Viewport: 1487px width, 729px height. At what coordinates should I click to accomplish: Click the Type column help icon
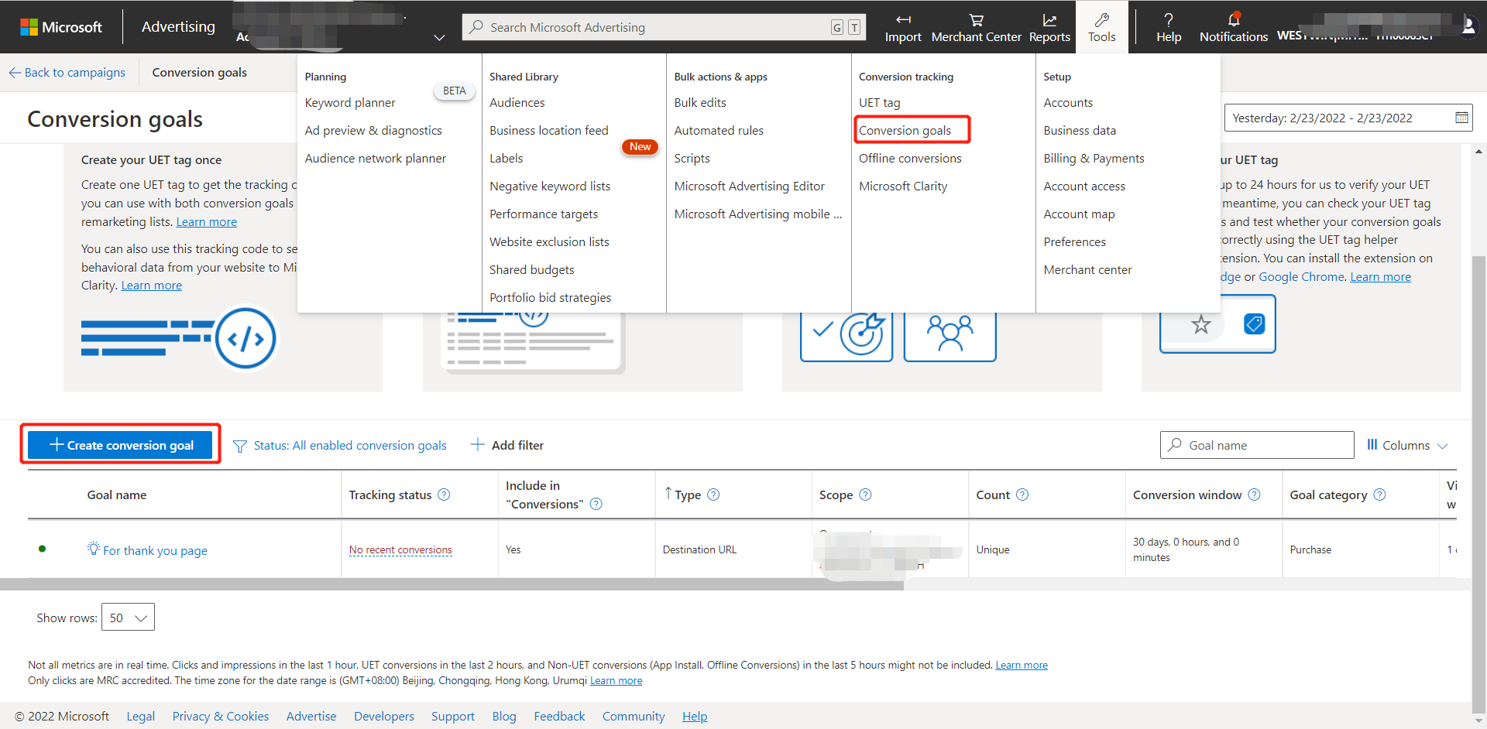(713, 495)
